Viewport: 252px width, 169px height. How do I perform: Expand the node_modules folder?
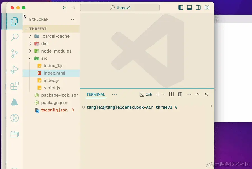click(51, 51)
